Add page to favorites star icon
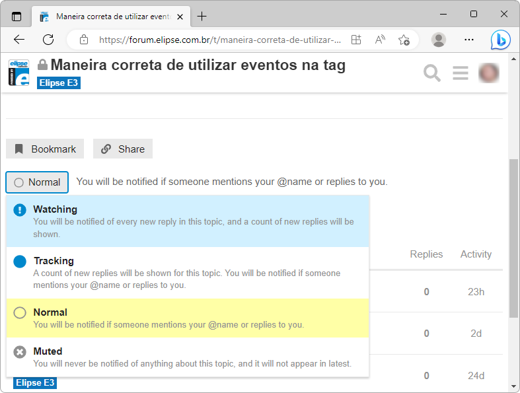 point(404,40)
